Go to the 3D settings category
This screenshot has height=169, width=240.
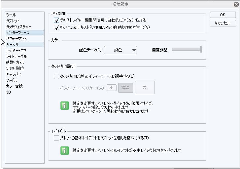click(9, 92)
